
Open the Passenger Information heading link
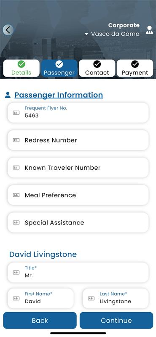[59, 95]
